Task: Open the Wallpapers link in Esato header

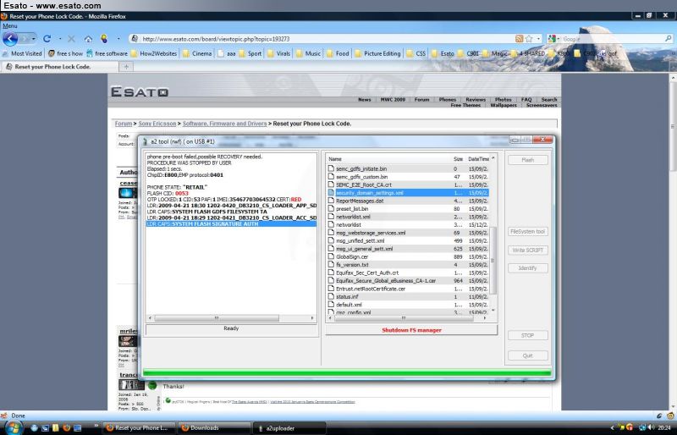Action: pos(504,105)
